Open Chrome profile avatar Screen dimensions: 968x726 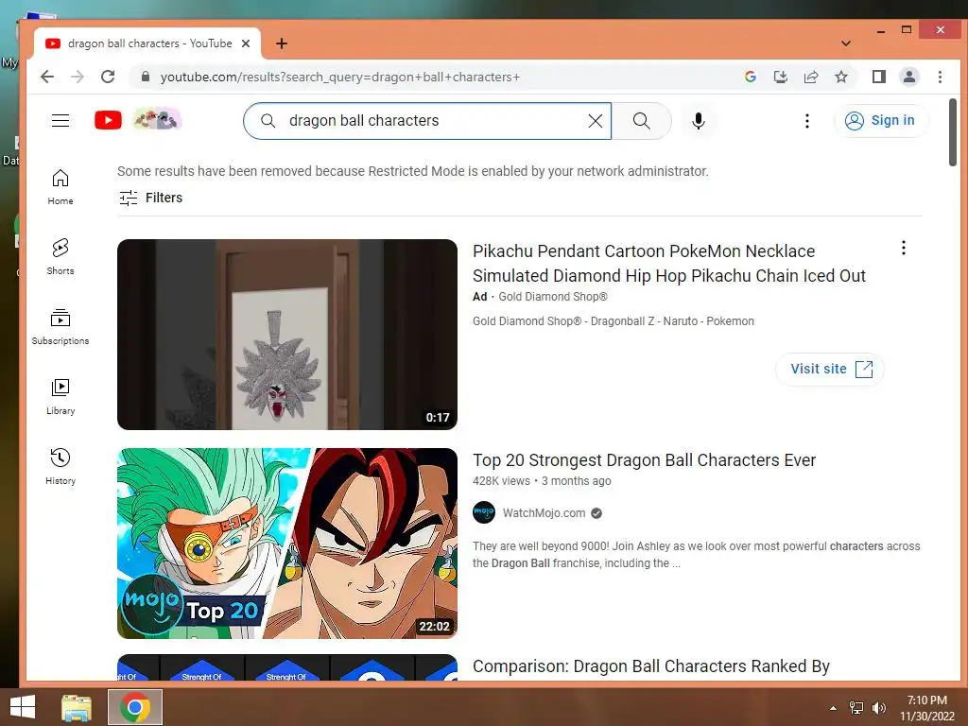(909, 77)
